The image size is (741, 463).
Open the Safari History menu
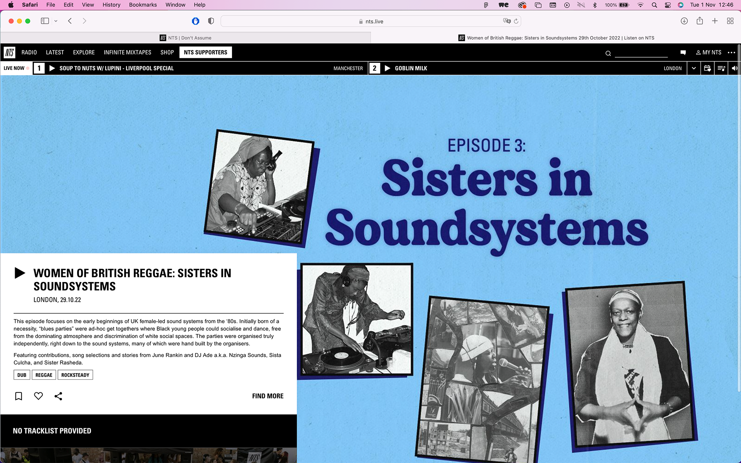click(112, 5)
